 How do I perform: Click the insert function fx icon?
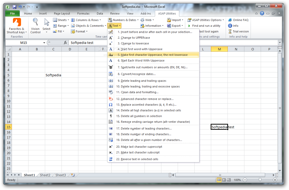coord(65,43)
